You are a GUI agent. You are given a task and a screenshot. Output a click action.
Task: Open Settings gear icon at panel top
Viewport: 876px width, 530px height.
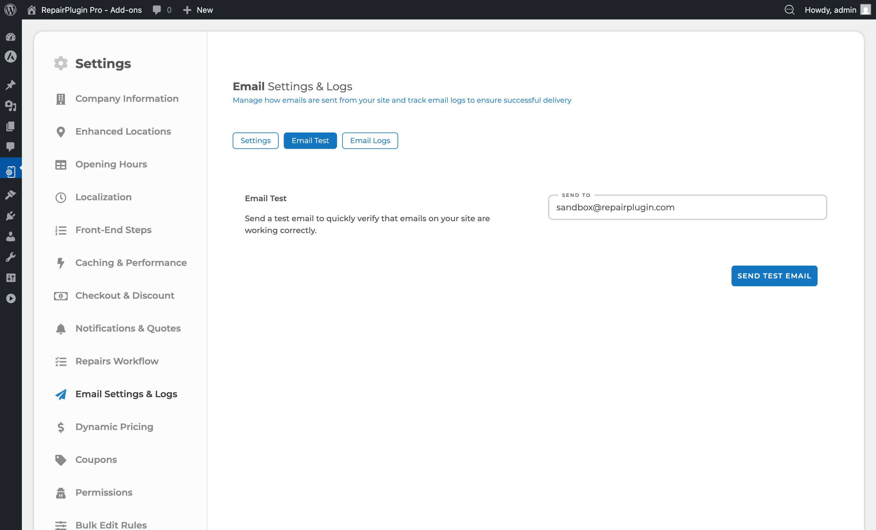coord(61,63)
